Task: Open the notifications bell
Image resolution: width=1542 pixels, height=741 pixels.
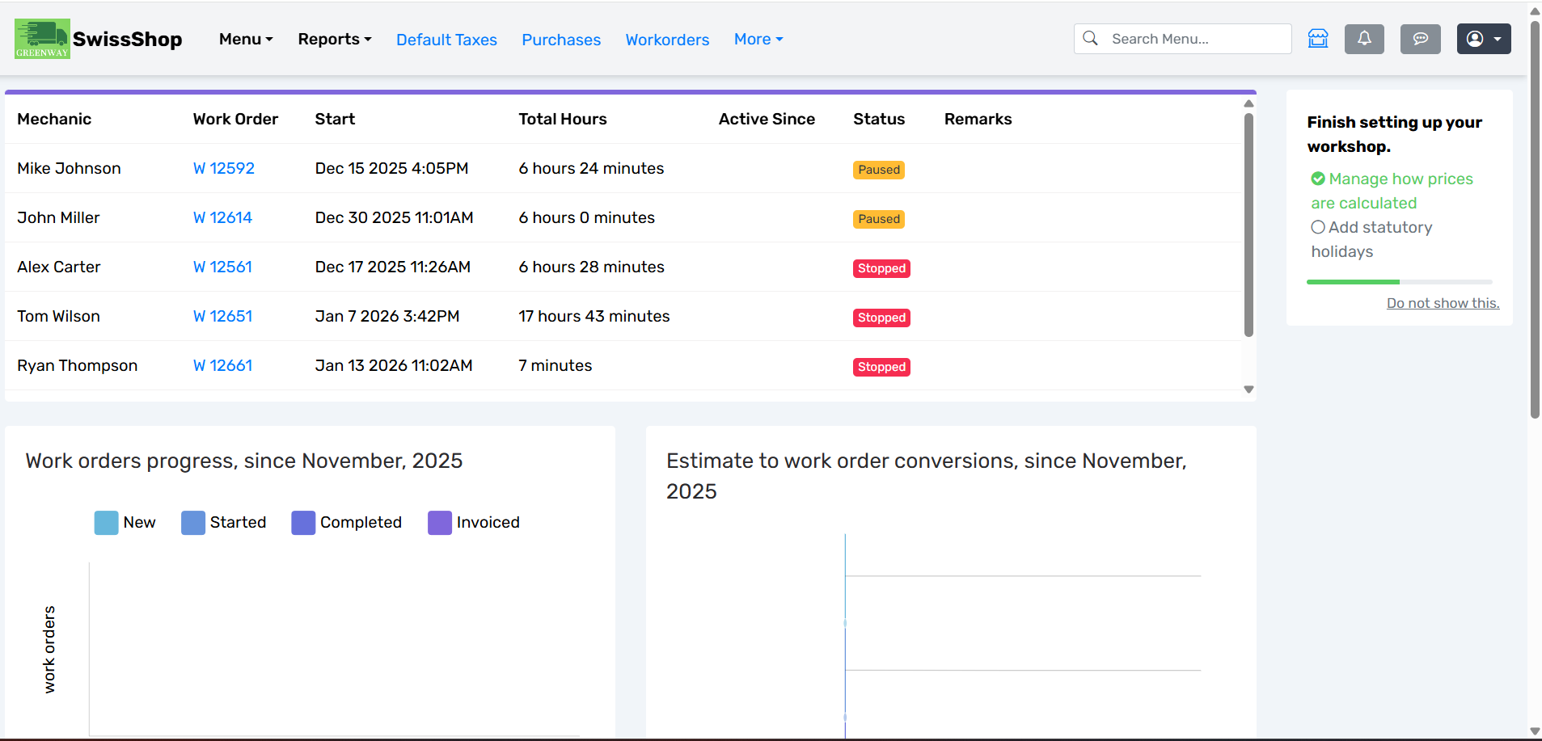Action: tap(1364, 39)
